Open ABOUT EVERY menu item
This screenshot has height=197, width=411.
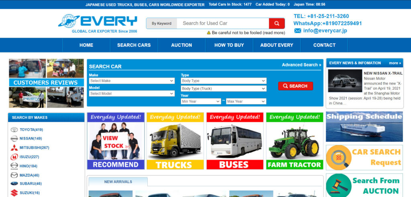tap(277, 45)
